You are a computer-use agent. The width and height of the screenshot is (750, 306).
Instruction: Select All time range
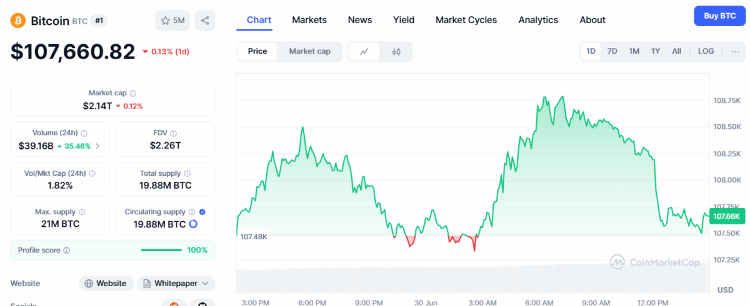(677, 51)
